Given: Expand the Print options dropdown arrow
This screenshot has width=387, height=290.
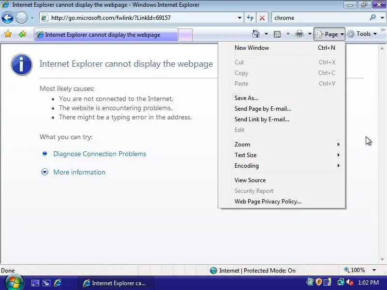Looking at the screenshot, I should coord(310,34).
